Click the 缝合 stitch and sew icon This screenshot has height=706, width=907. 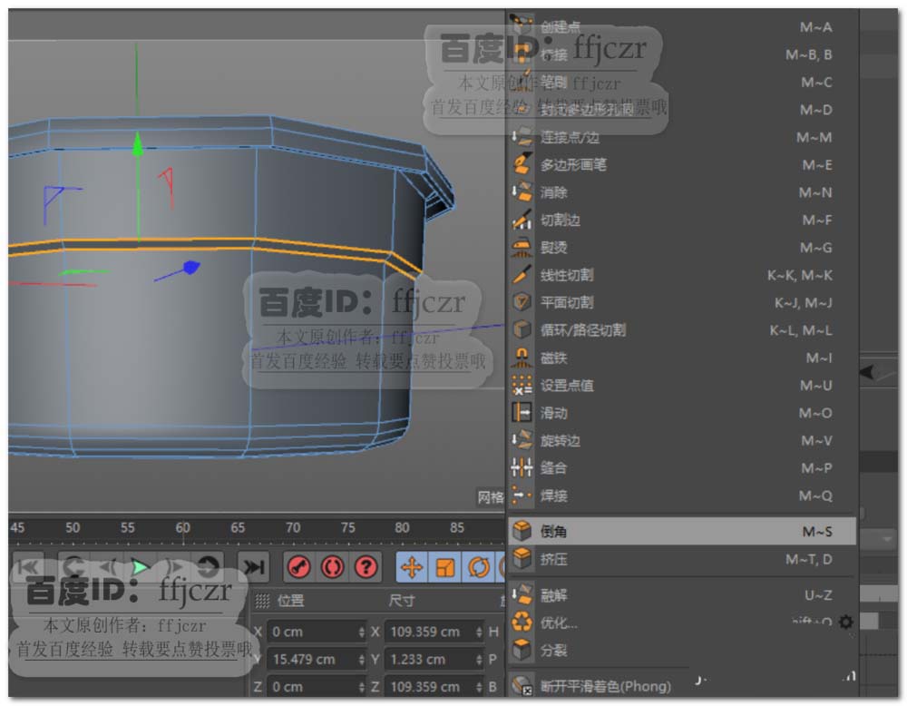click(522, 467)
